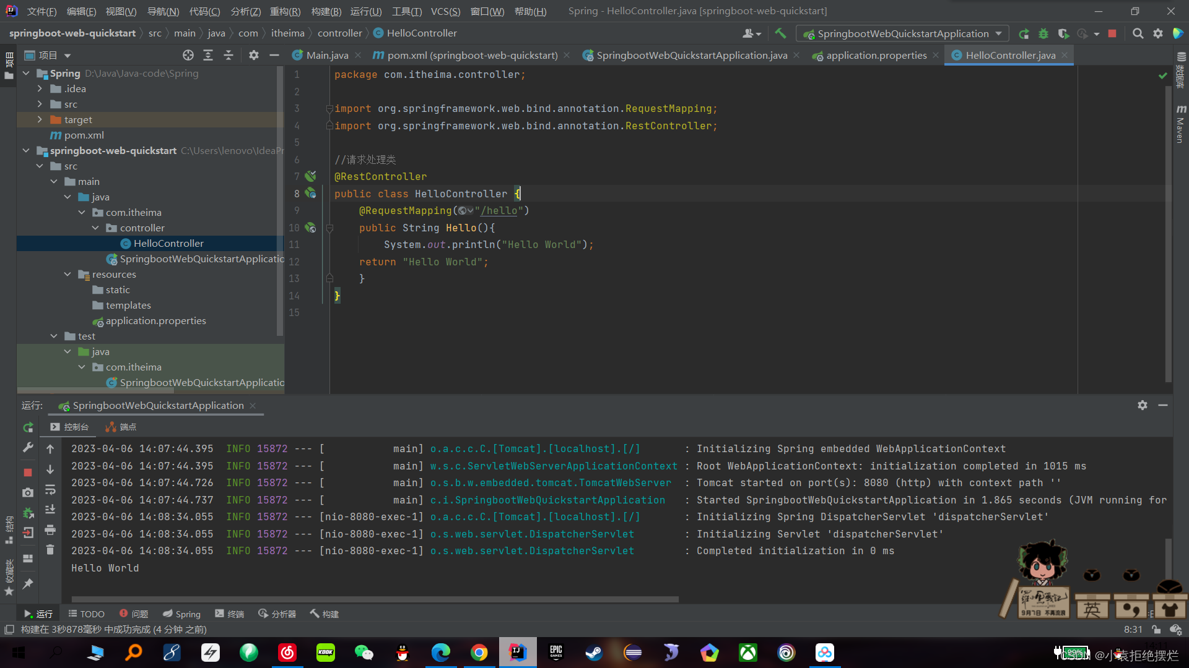Screen dimensions: 1189x668
Task: Collapse the resources folder
Action: point(68,274)
